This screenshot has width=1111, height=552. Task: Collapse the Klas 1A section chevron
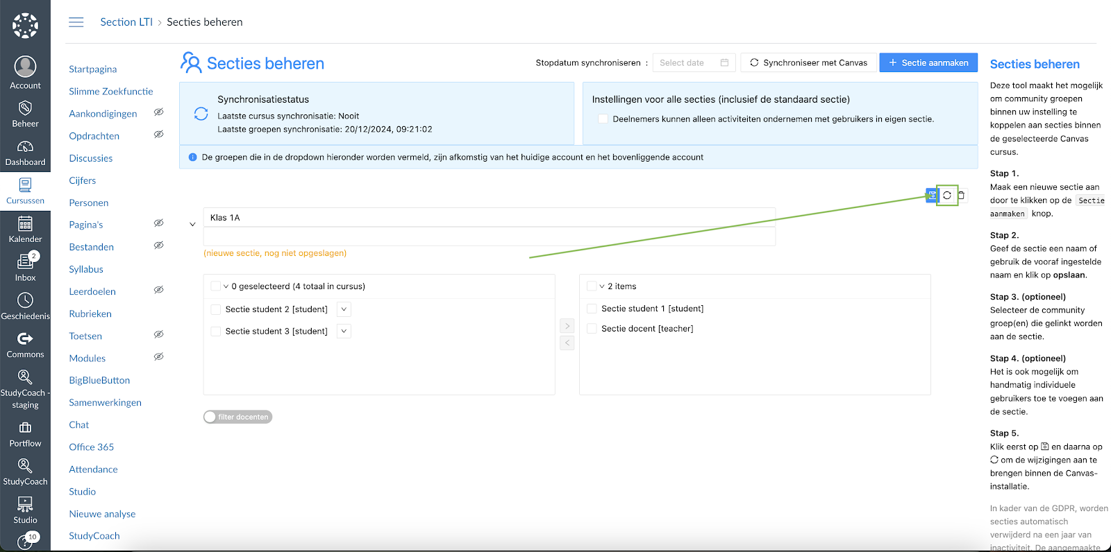pyautogui.click(x=192, y=224)
